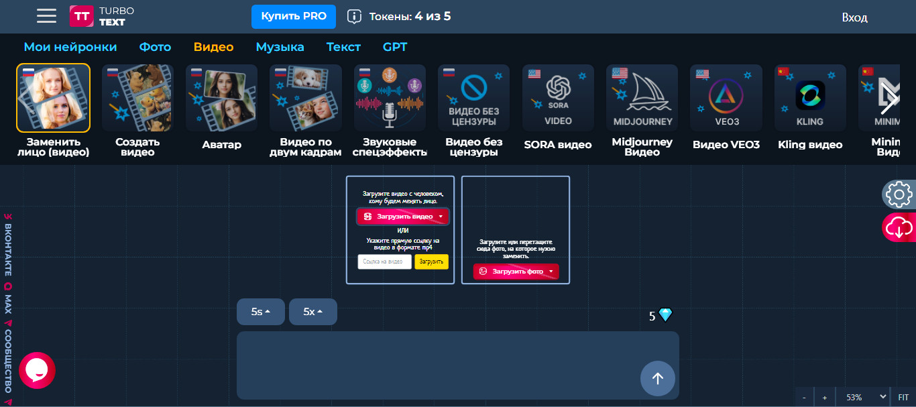
Task: Switch to GPT tab
Action: coord(395,47)
